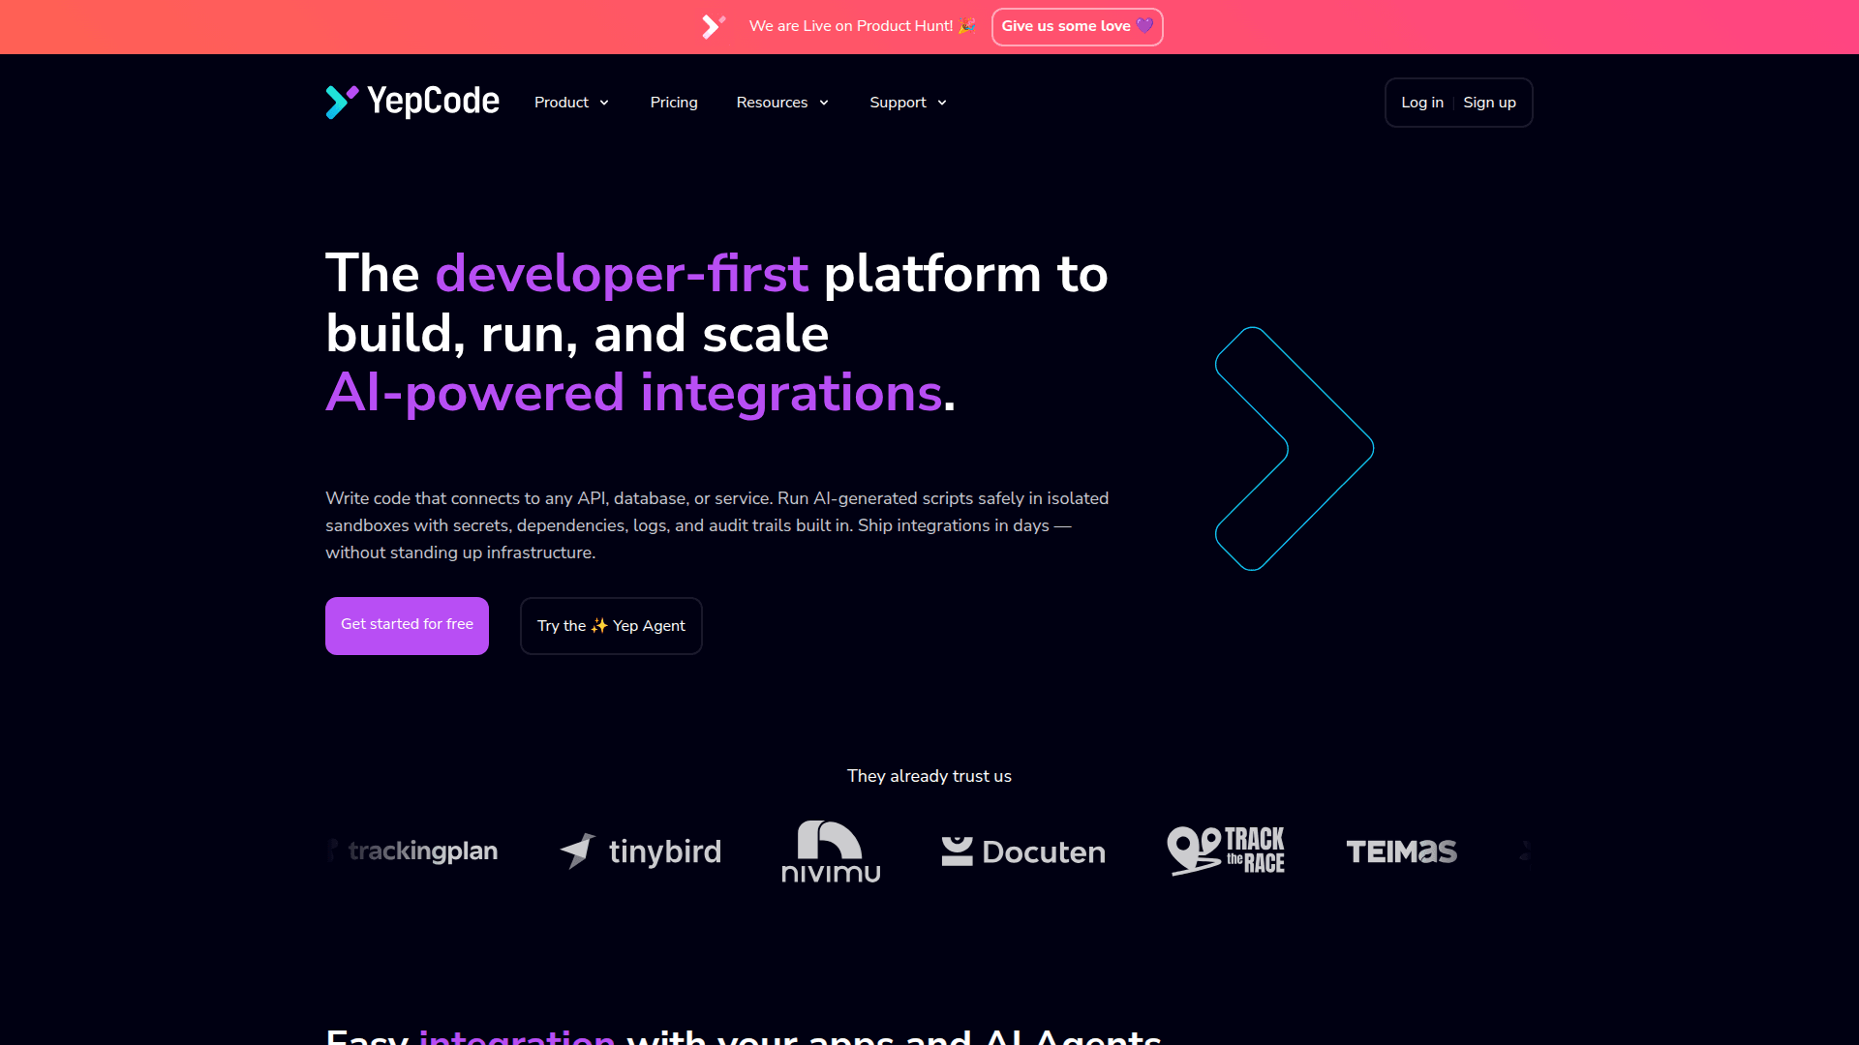This screenshot has height=1045, width=1859.
Task: Open the Pricing page
Action: [673, 102]
